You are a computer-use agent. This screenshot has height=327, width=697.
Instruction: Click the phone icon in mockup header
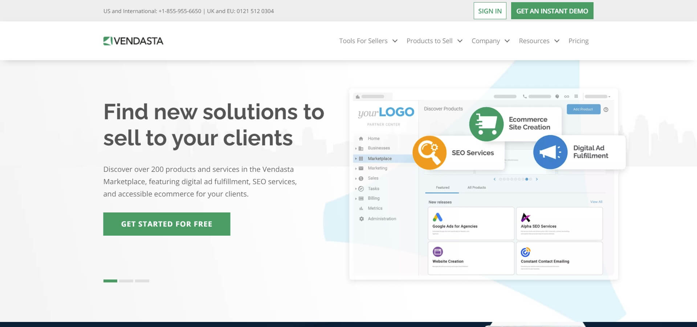pyautogui.click(x=525, y=96)
